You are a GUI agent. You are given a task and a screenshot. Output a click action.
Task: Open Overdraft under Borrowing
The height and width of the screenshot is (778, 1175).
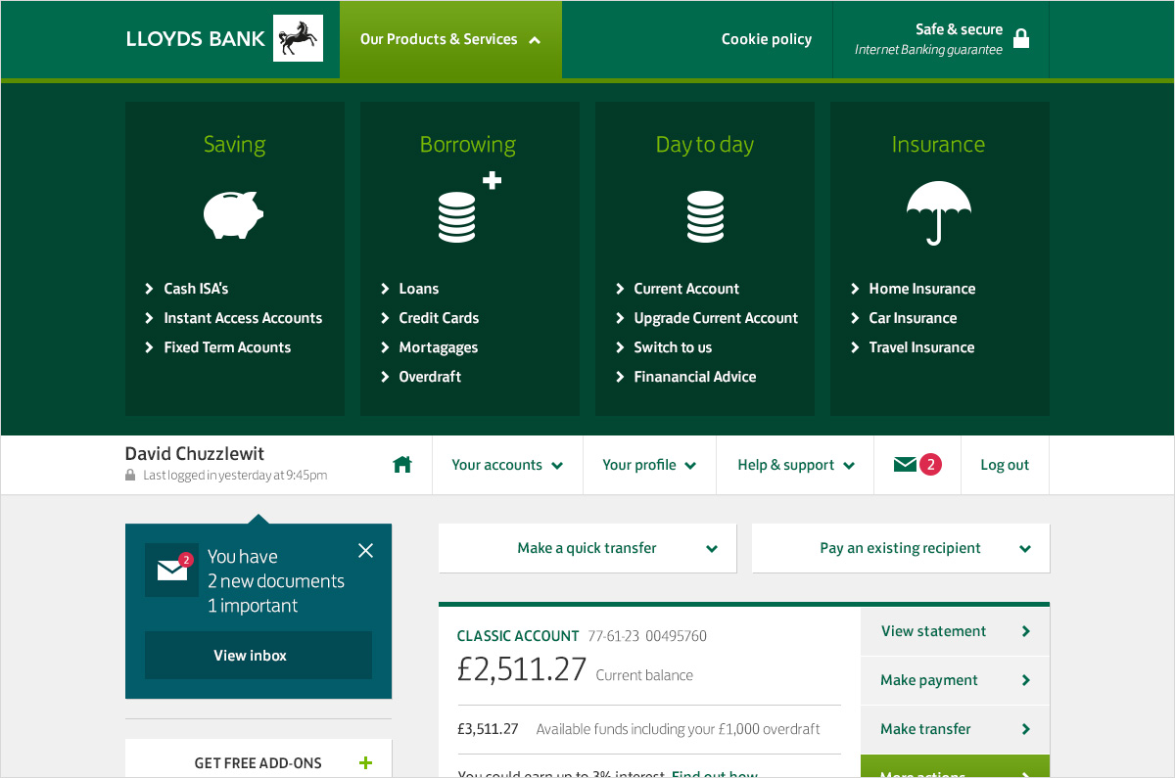point(430,377)
